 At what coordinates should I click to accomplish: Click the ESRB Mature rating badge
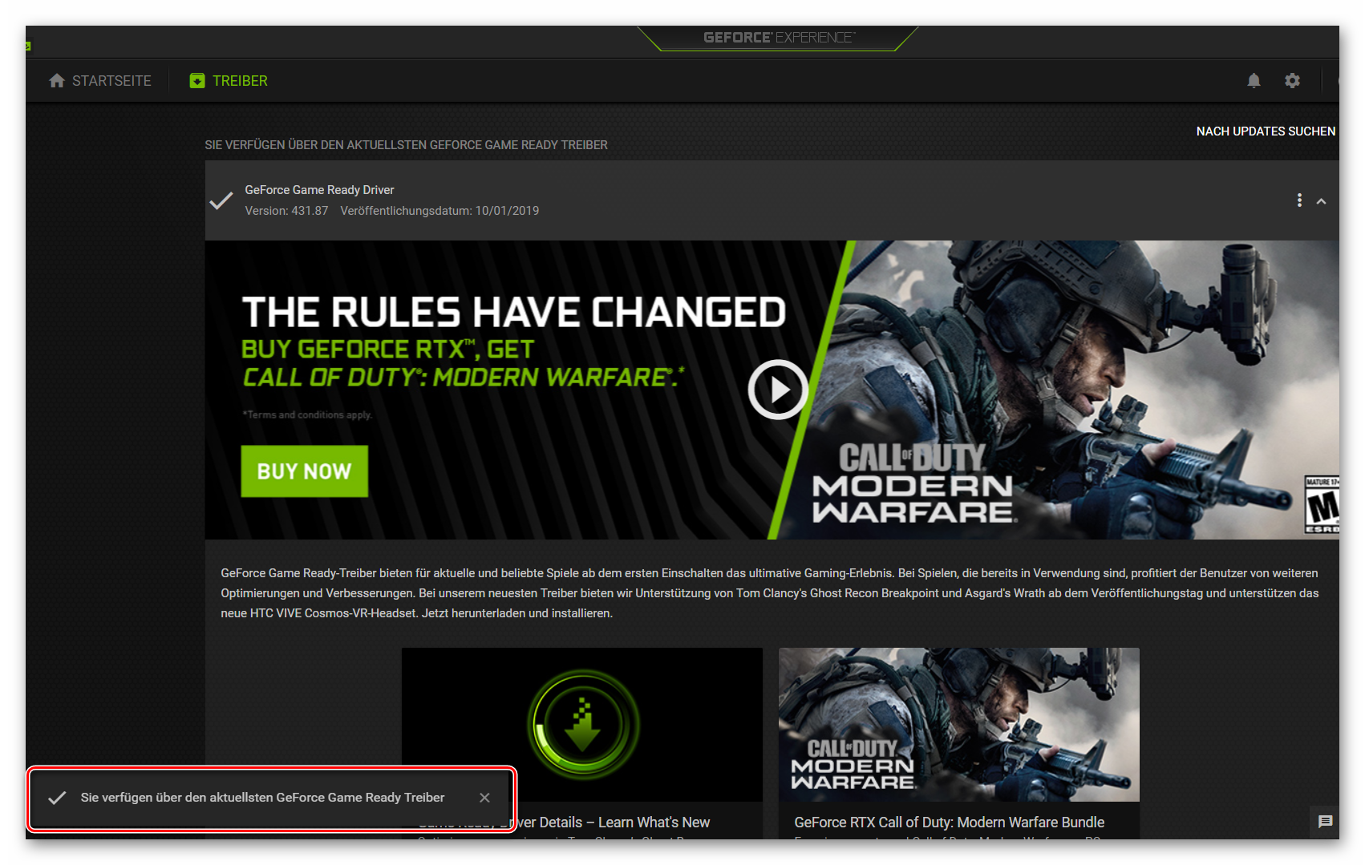1322,504
